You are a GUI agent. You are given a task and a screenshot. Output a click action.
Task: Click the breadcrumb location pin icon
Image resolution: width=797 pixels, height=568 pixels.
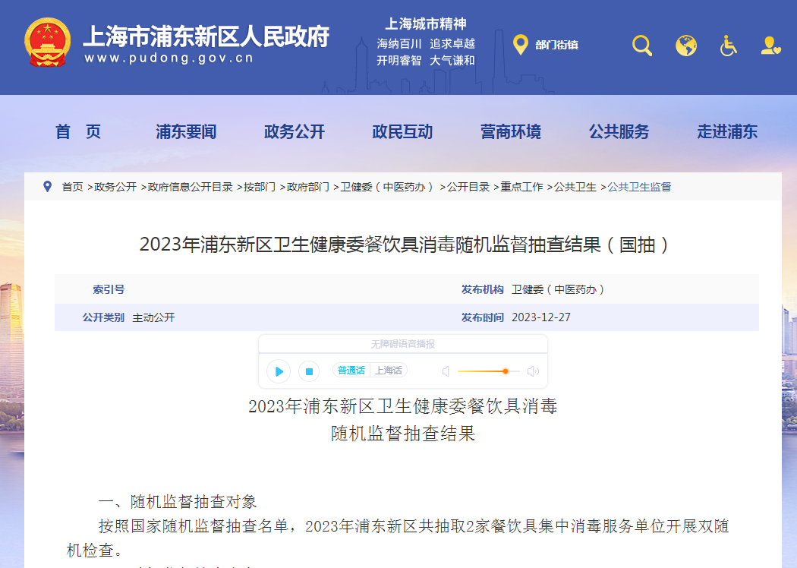pyautogui.click(x=48, y=187)
